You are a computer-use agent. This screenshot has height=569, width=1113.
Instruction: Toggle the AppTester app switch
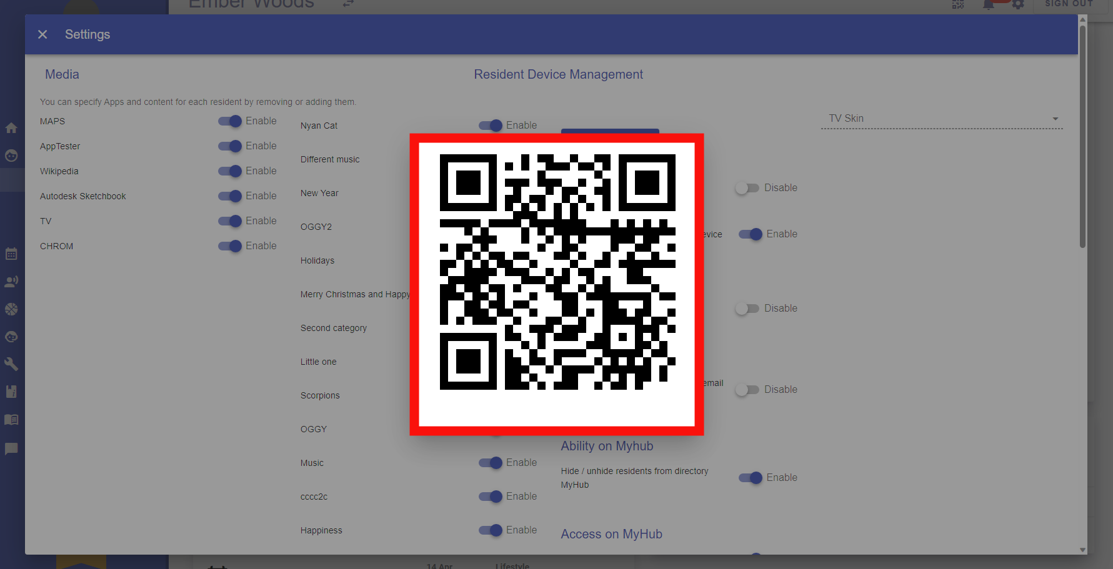[230, 146]
